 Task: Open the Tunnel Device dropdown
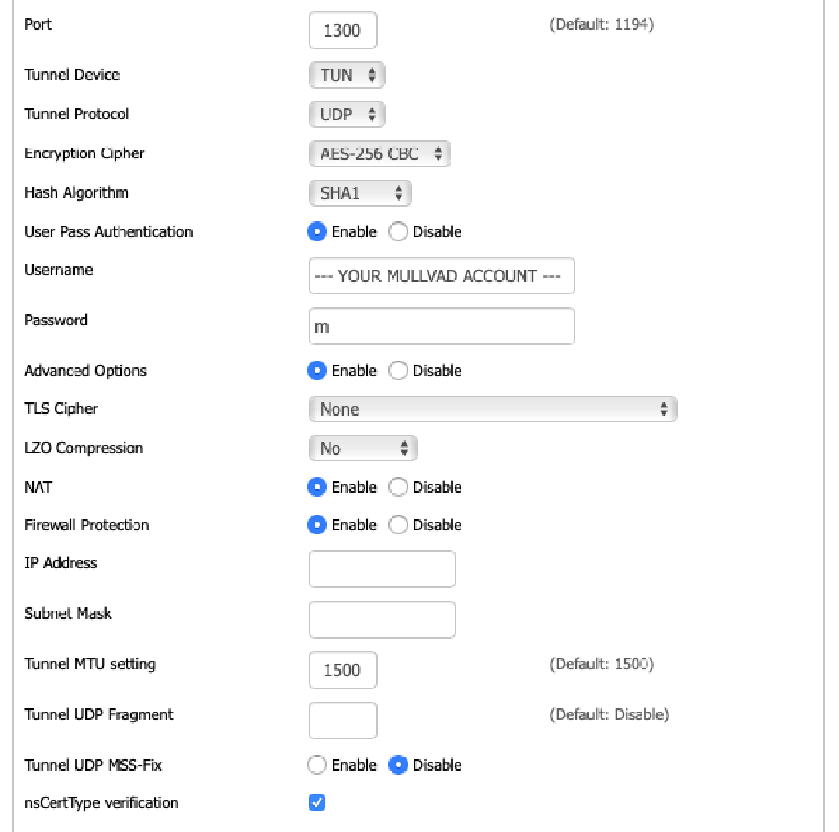347,75
